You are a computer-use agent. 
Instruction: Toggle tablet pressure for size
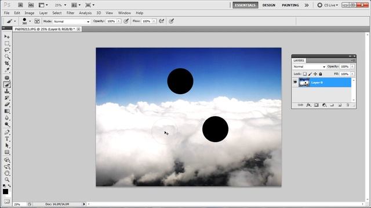coord(171,21)
